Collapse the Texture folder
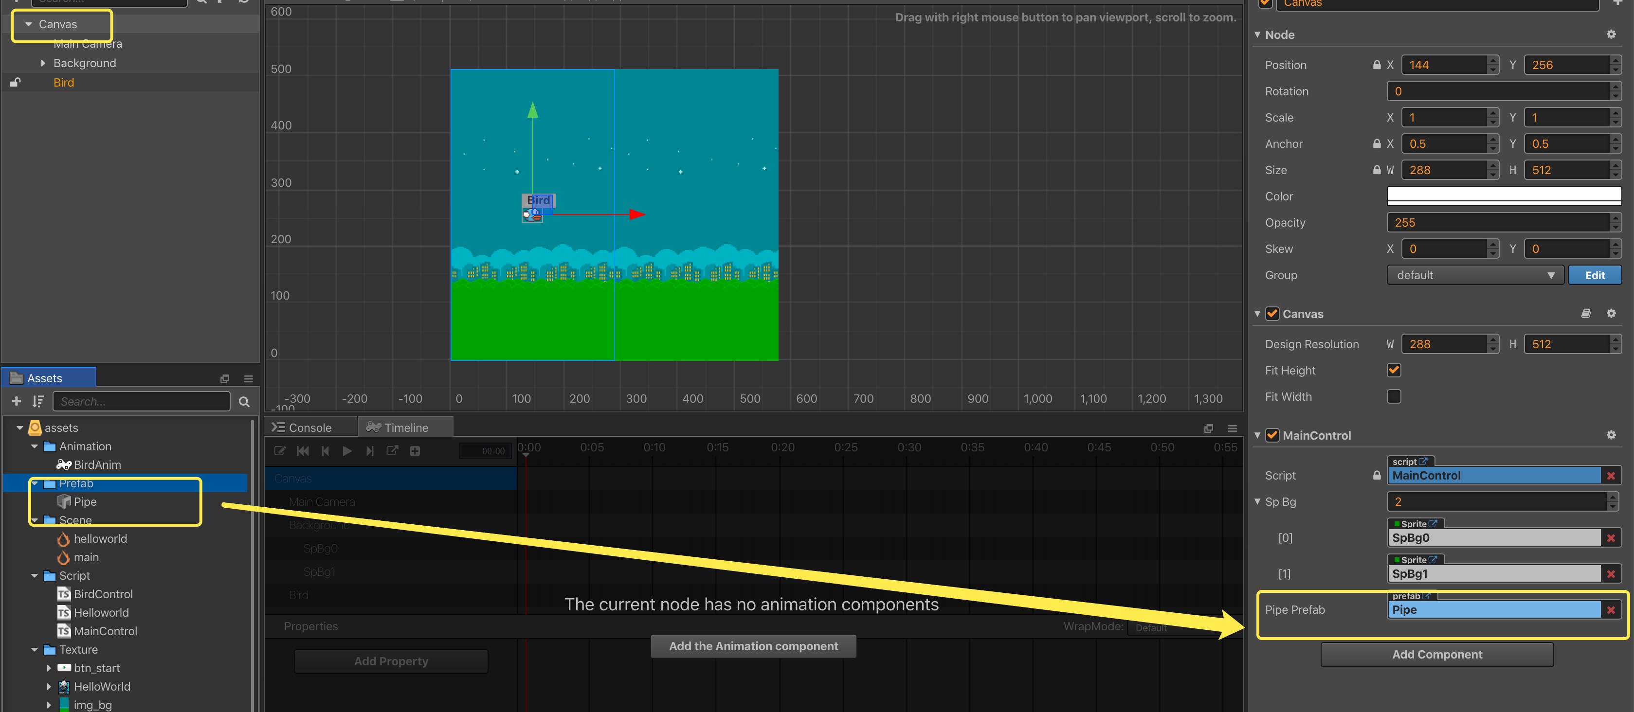The image size is (1634, 712). point(34,650)
